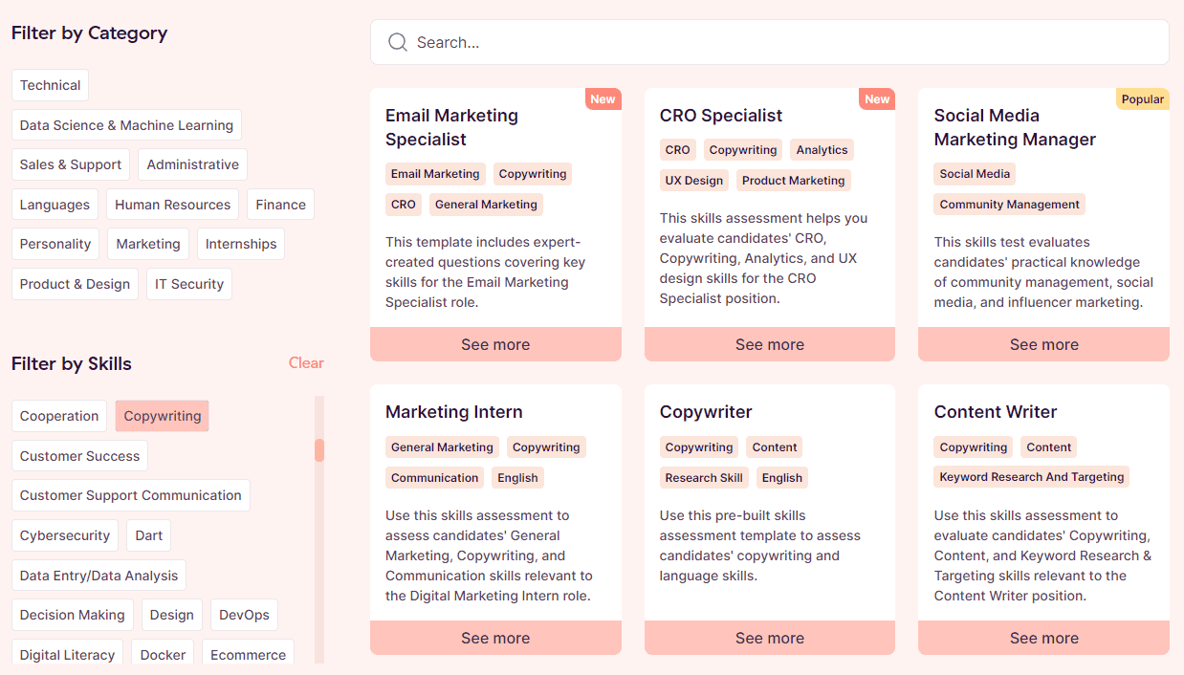Click See more on the Content Writer card

click(1042, 637)
